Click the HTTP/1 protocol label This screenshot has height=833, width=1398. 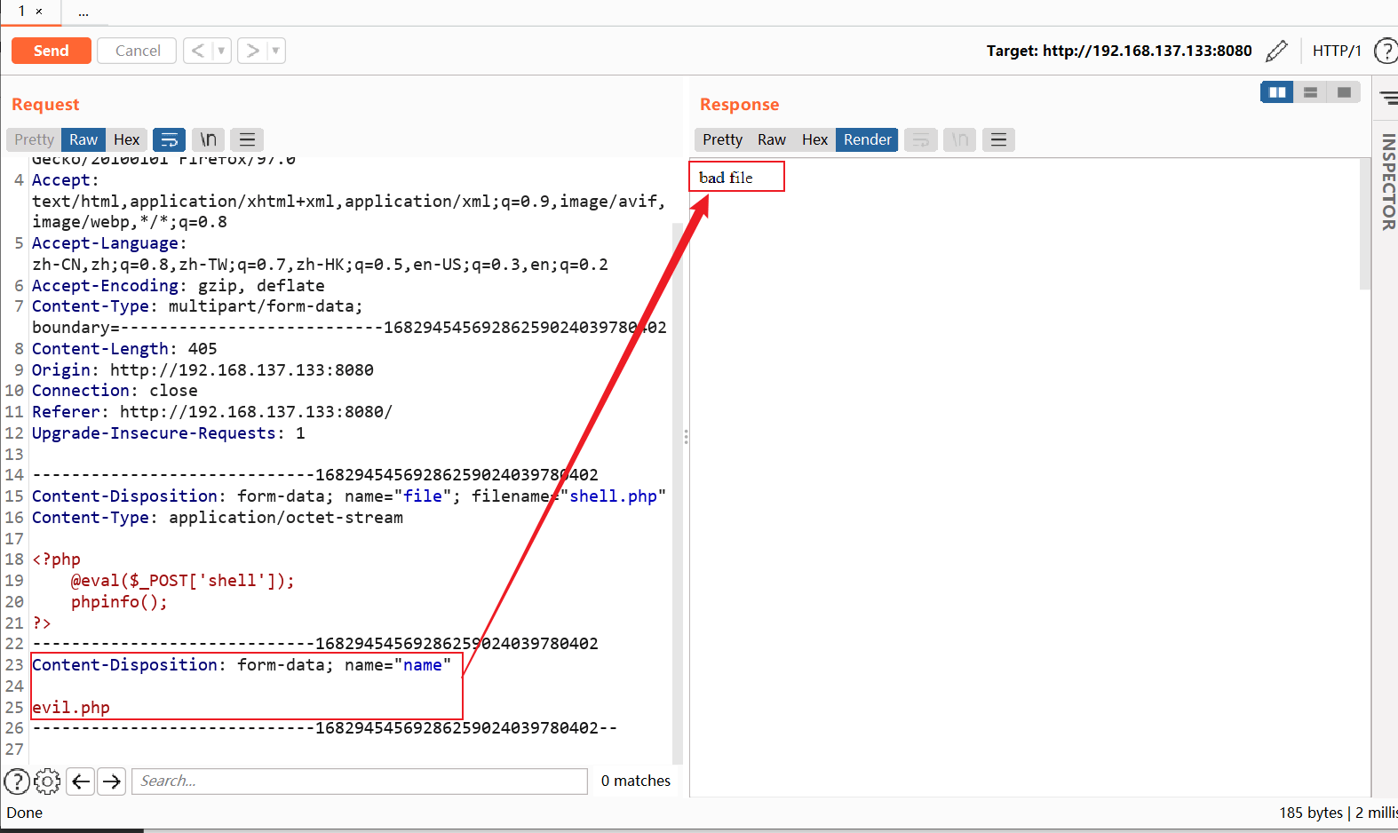(x=1337, y=51)
